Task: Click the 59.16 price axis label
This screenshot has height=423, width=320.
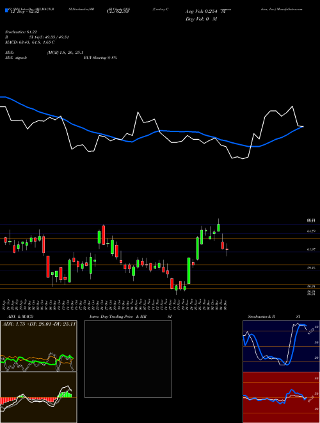Action: click(311, 268)
